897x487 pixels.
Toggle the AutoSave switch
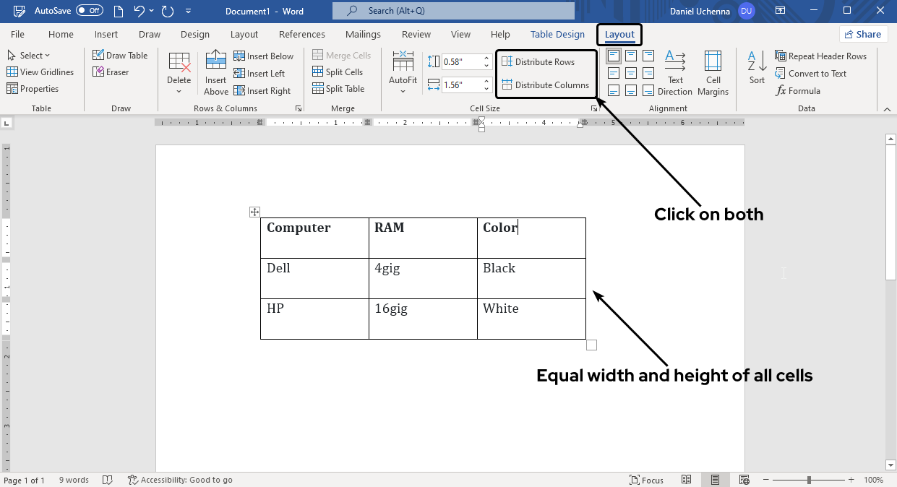pyautogui.click(x=90, y=11)
